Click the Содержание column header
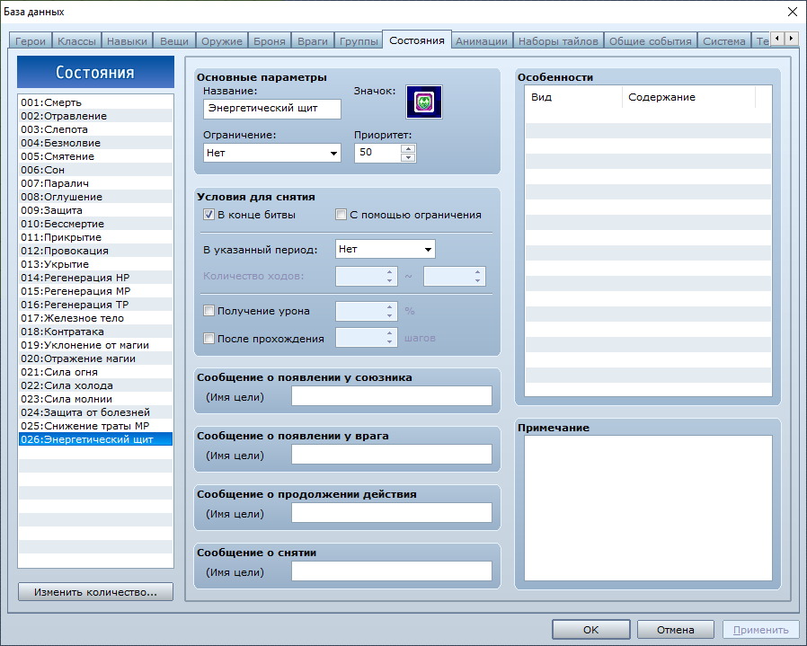The height and width of the screenshot is (646, 807). [x=688, y=97]
